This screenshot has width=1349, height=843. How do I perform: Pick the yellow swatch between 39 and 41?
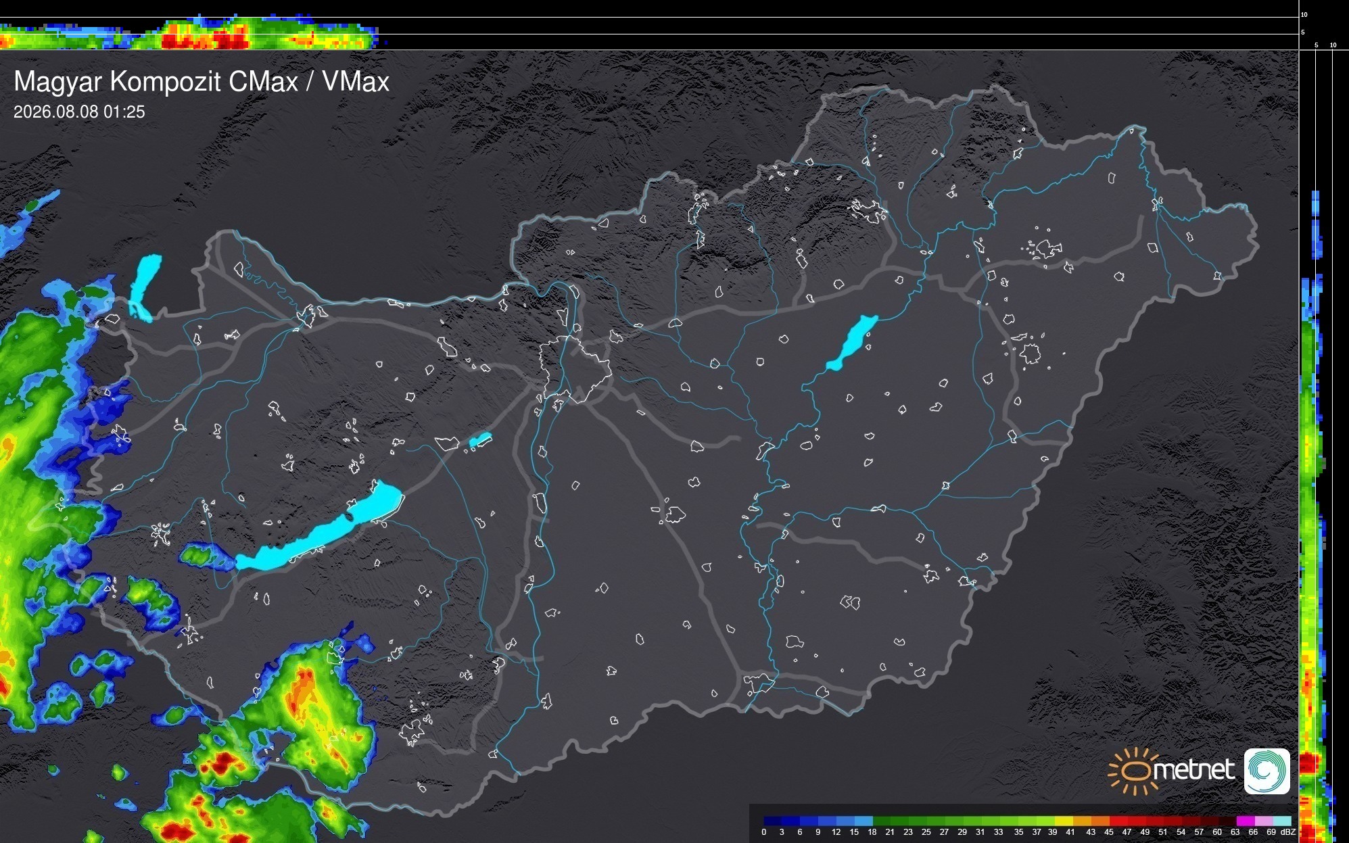[1064, 821]
